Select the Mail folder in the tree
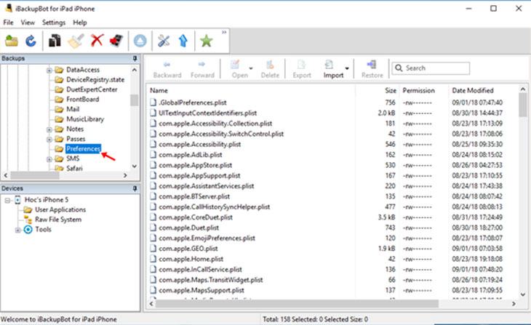Screen dimensions: 531x325 (x=73, y=109)
